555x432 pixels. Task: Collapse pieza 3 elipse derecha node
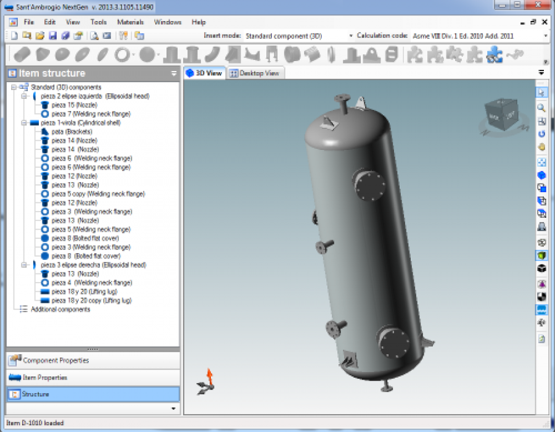click(x=23, y=265)
